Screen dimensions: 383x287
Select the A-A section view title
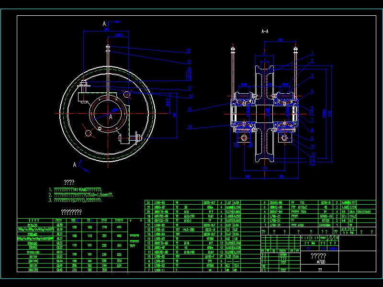[x=265, y=31]
